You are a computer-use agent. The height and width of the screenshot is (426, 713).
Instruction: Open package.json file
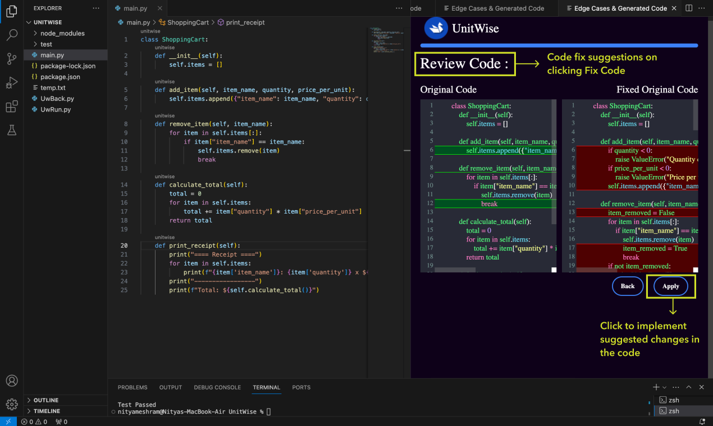65,77
